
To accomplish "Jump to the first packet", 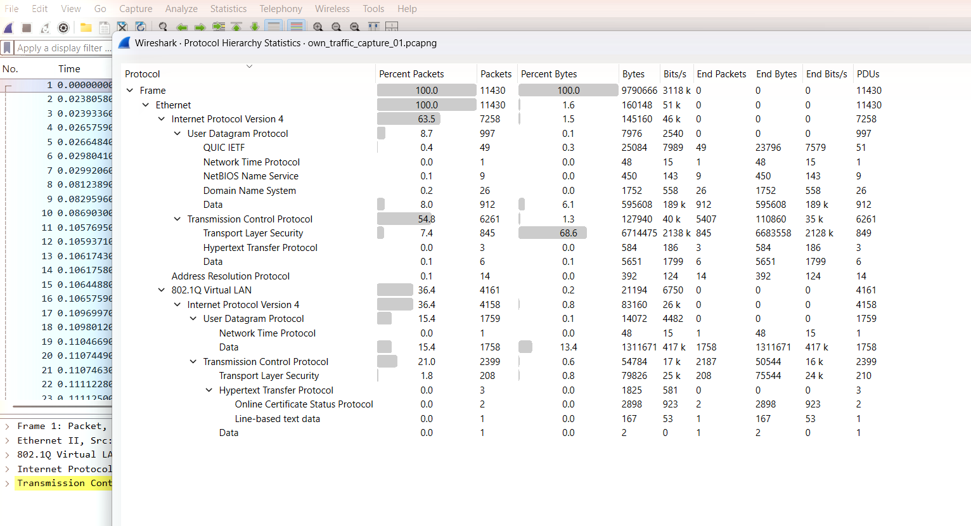I will click(236, 27).
